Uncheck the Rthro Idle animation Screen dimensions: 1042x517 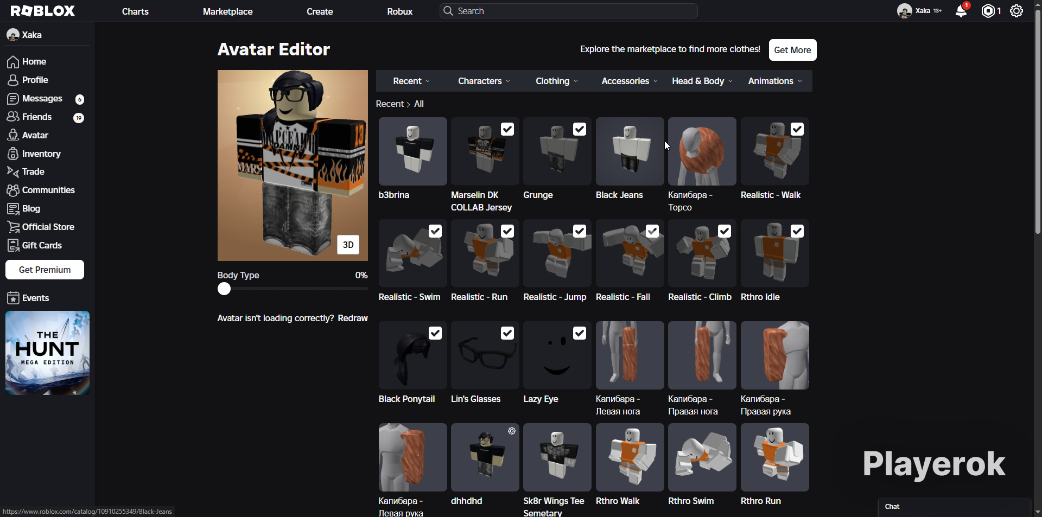pyautogui.click(x=797, y=231)
